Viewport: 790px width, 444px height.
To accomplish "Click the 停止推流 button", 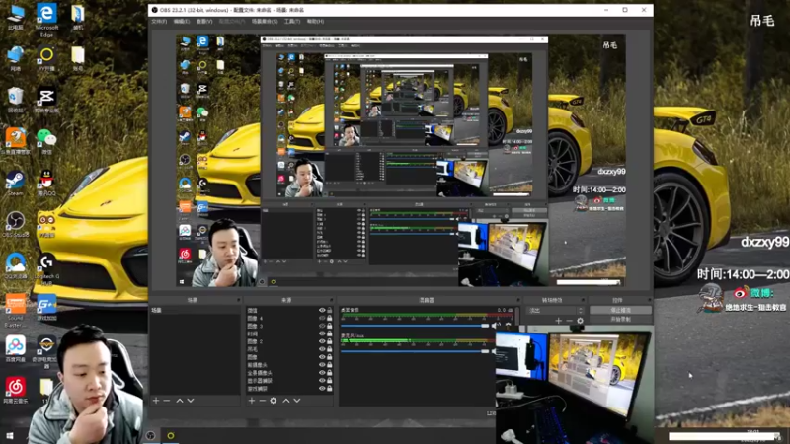I will 619,310.
